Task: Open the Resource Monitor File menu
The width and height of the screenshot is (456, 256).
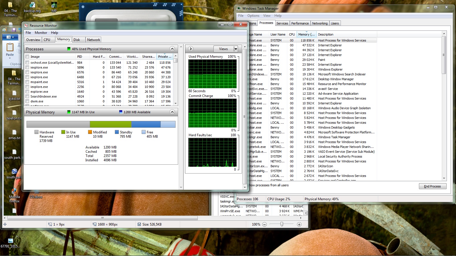Action: 28,33
